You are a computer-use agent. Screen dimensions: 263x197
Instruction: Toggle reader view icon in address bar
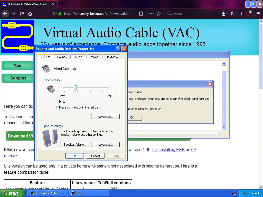click(141, 14)
